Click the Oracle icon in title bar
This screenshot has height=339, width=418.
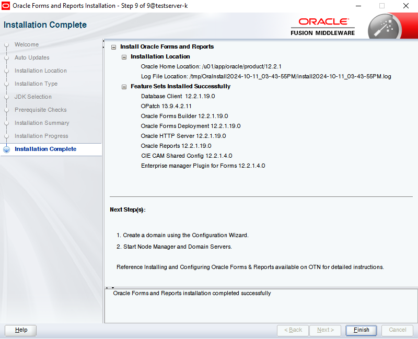[6, 6]
